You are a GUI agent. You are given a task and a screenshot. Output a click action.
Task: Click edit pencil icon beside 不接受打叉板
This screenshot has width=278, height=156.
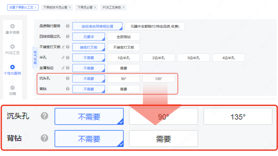point(63,47)
